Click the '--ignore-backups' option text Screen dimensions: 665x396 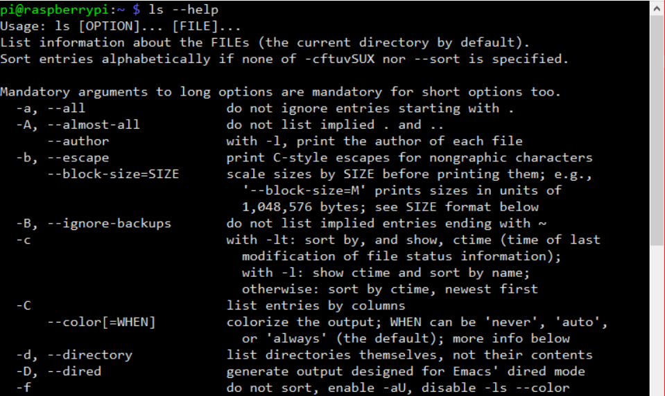(109, 224)
